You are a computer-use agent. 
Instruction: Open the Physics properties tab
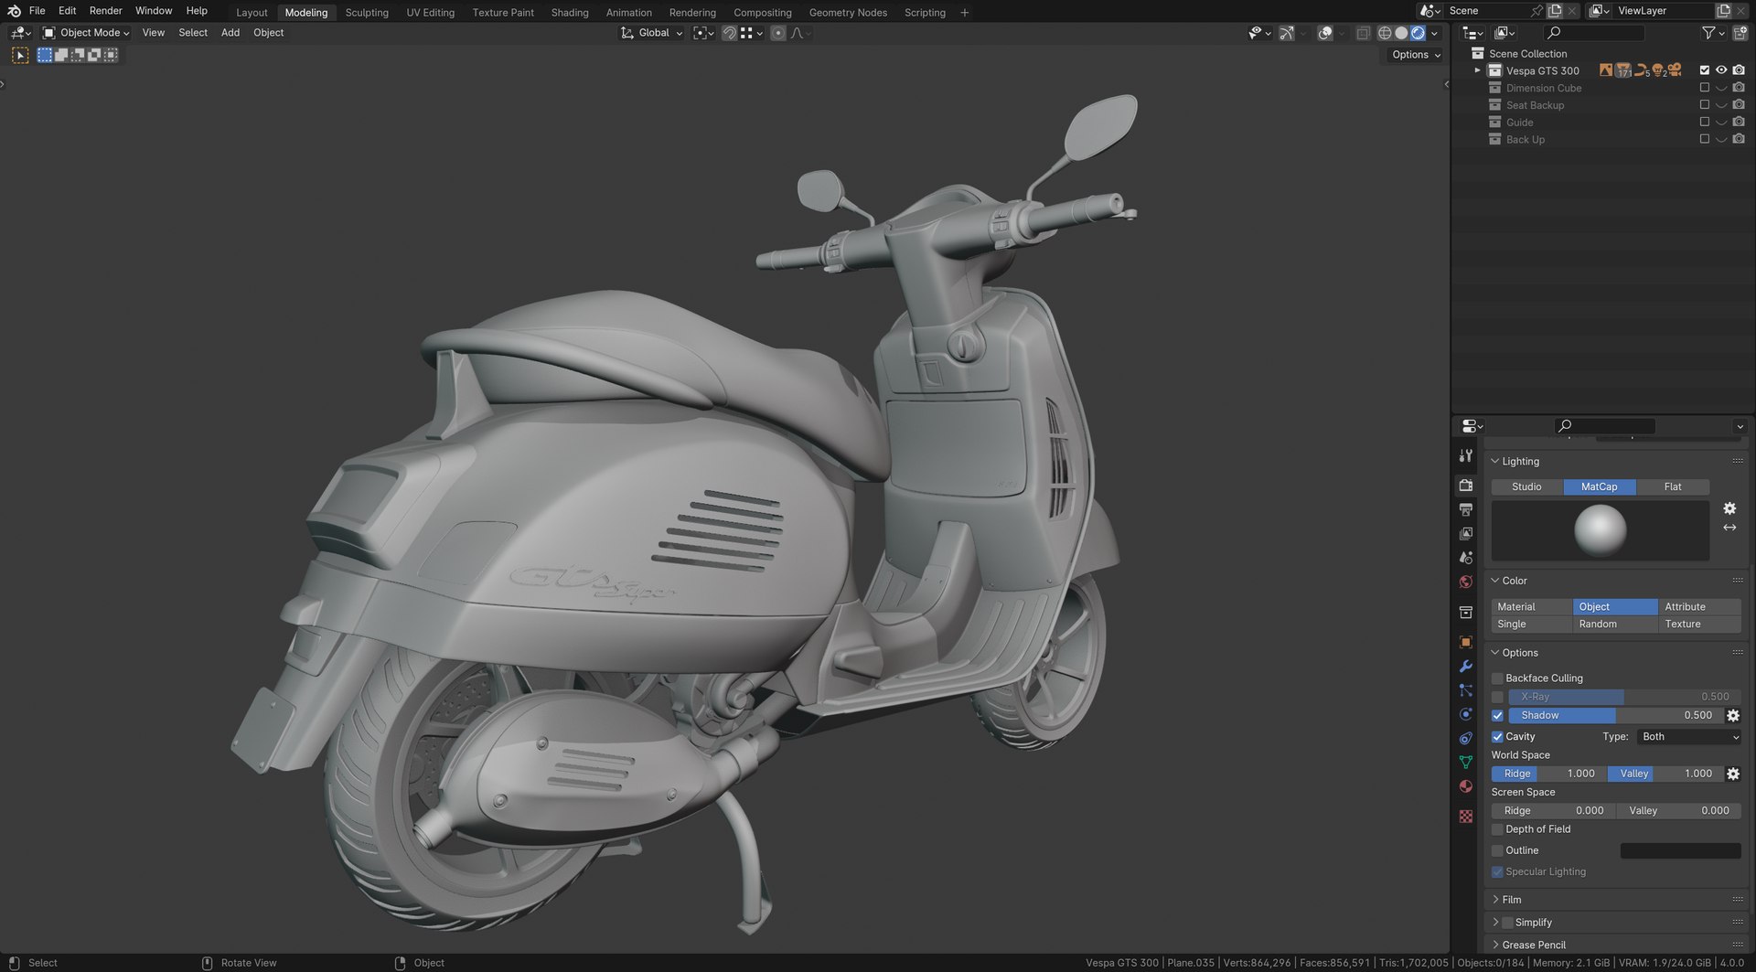coord(1466,714)
